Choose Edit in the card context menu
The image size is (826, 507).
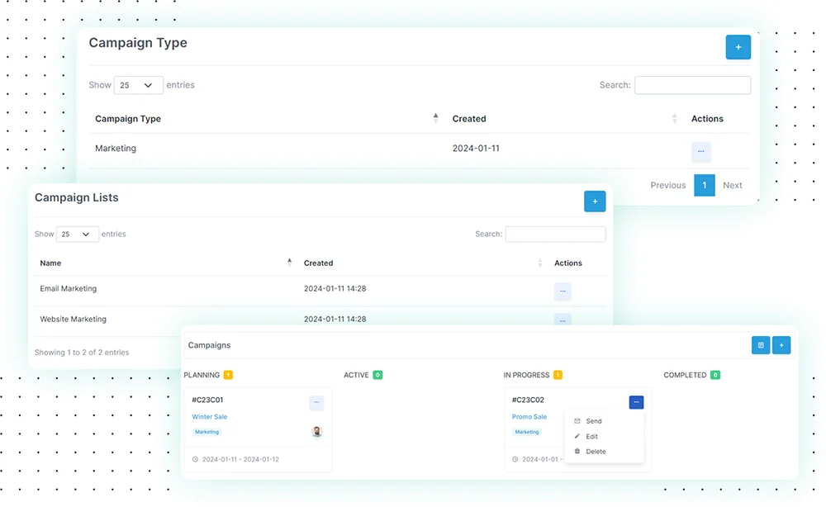tap(591, 437)
